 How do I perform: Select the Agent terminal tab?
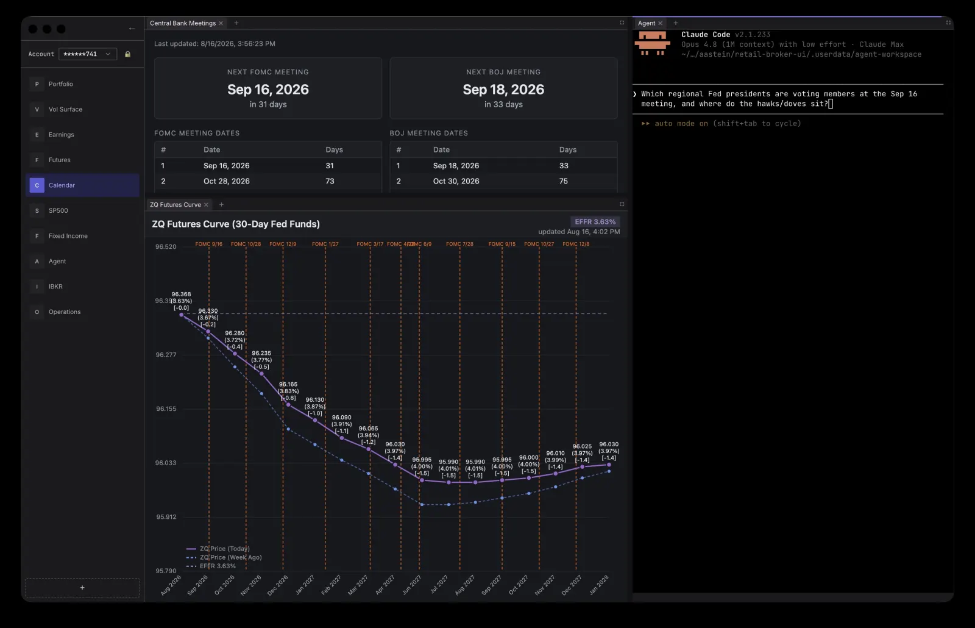click(x=647, y=23)
